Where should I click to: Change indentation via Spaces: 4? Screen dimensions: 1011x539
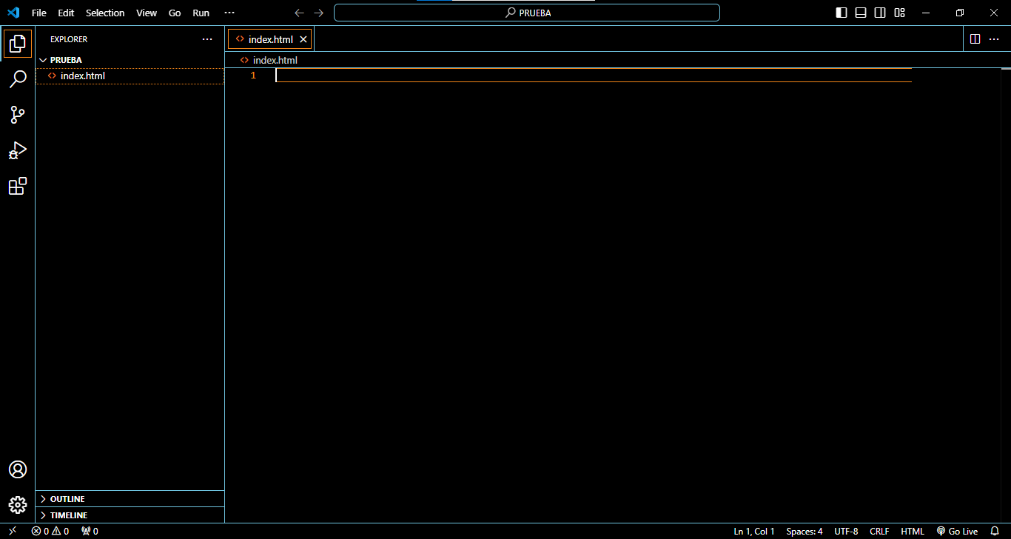click(805, 531)
